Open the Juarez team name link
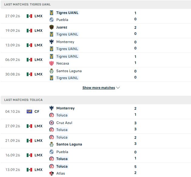191x177 pixels. 62,27
